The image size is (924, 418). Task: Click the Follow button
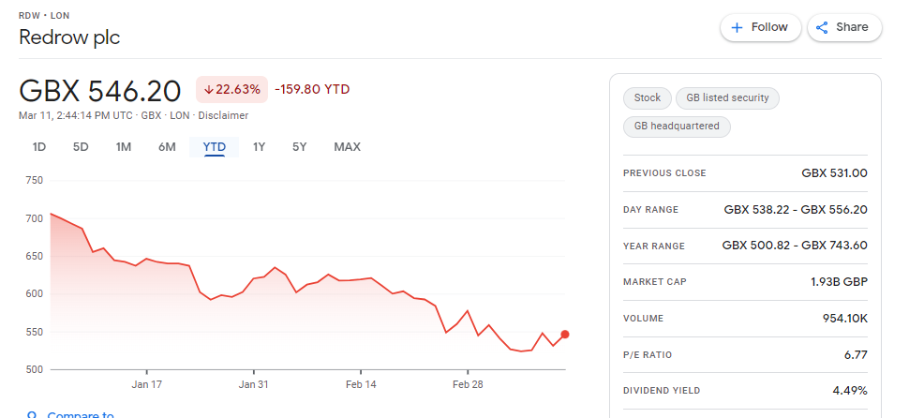pos(760,28)
